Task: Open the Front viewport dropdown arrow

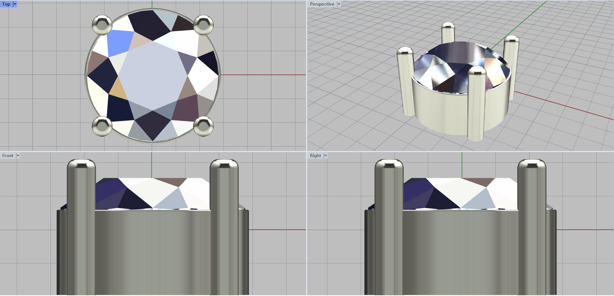Action: click(18, 156)
